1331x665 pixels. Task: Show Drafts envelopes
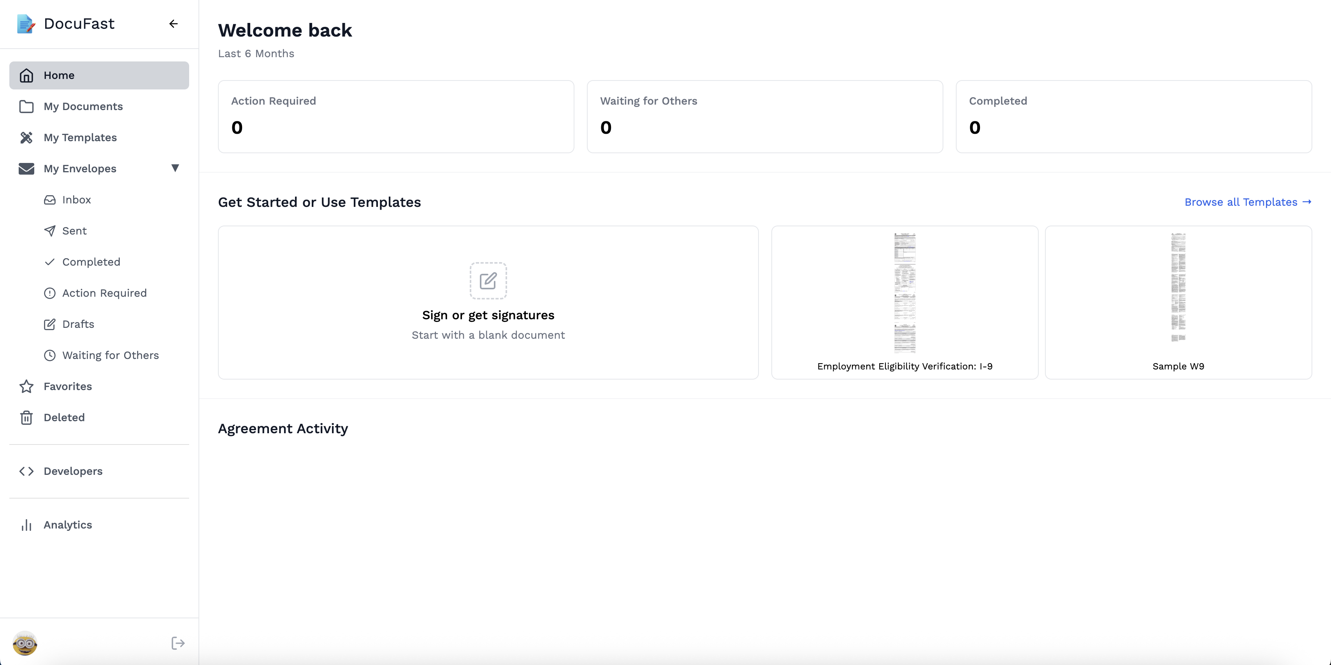tap(78, 324)
